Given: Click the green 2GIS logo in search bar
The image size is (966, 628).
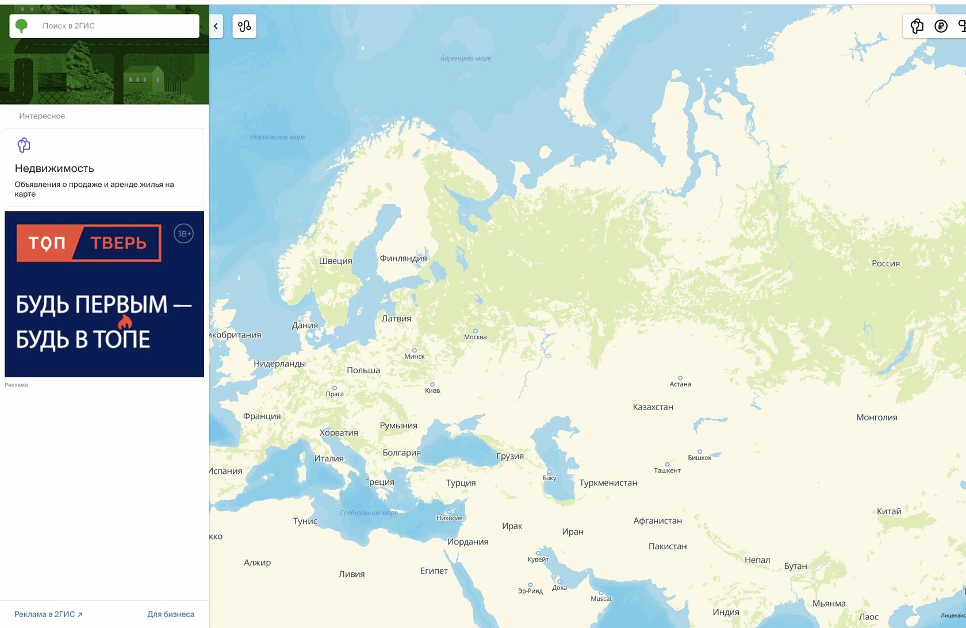Looking at the screenshot, I should point(21,26).
